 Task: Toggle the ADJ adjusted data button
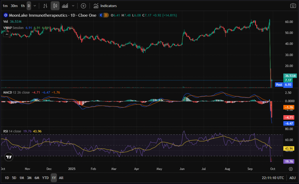(x=292, y=178)
